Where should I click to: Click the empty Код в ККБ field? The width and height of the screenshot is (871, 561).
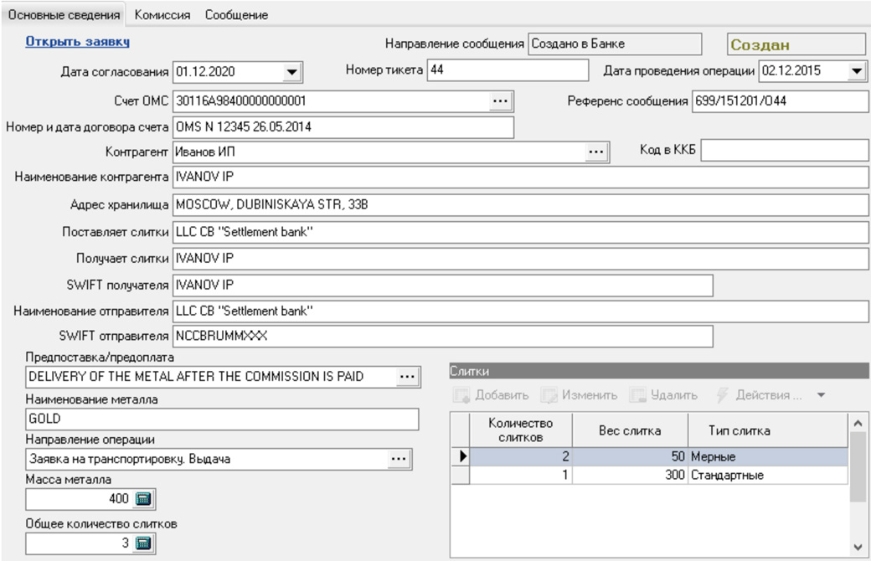(784, 151)
